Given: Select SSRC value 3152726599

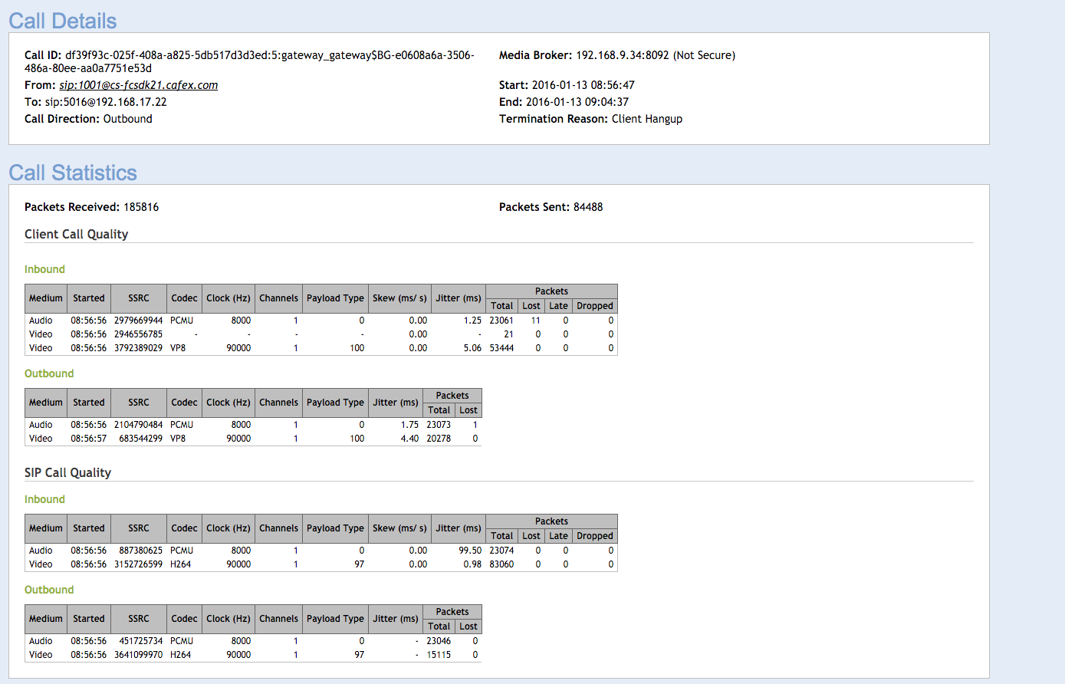Looking at the screenshot, I should [x=139, y=564].
